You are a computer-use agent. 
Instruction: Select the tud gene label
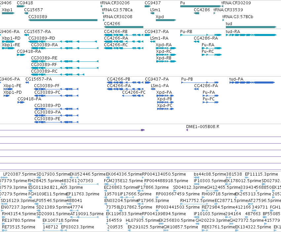pyautogui.click(x=229, y=24)
